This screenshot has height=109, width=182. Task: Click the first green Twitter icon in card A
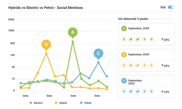(x=131, y=39)
